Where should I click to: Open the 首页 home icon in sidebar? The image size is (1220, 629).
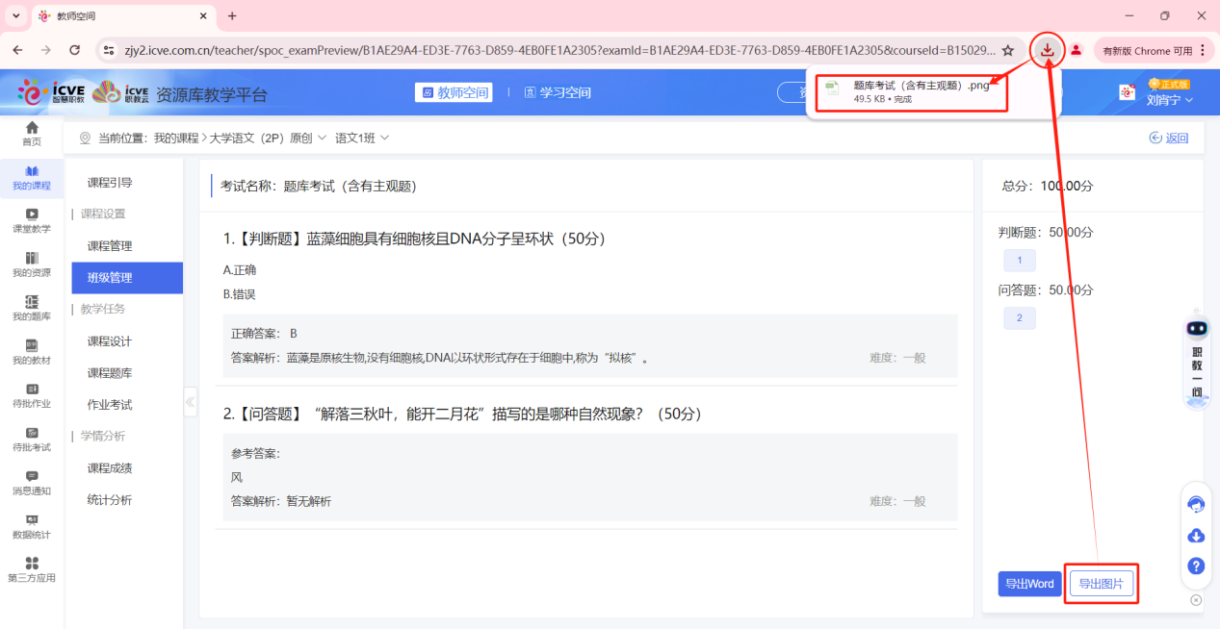point(32,134)
